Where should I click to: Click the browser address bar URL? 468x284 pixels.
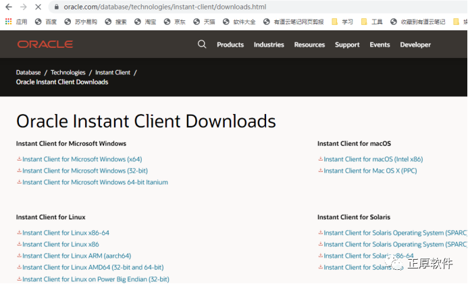162,7
